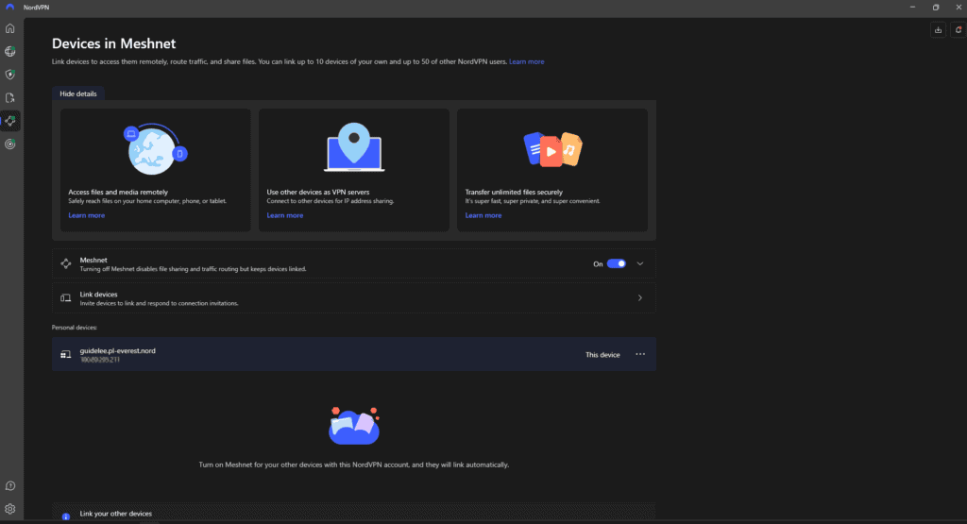
Task: Open the radar target sidebar icon
Action: point(10,144)
